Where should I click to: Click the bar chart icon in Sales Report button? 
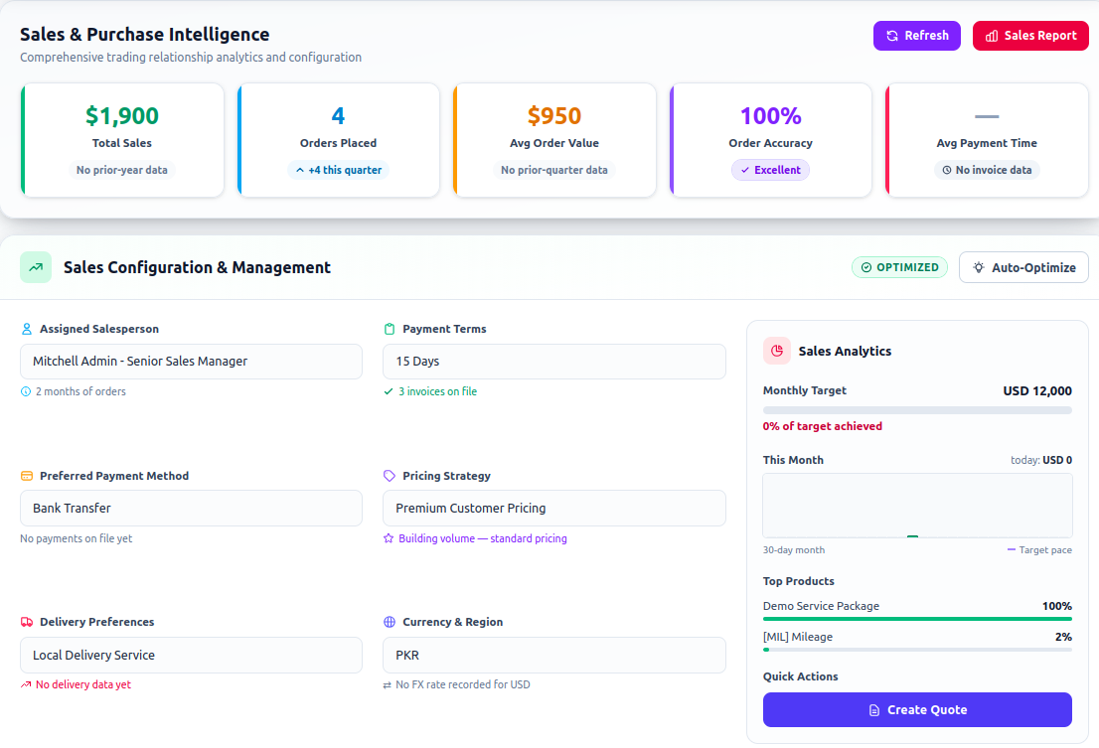pos(992,36)
